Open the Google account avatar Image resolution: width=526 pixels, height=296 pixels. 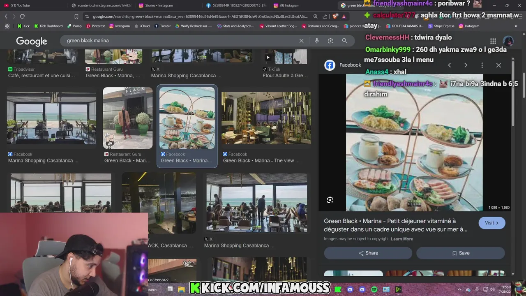coord(508,41)
